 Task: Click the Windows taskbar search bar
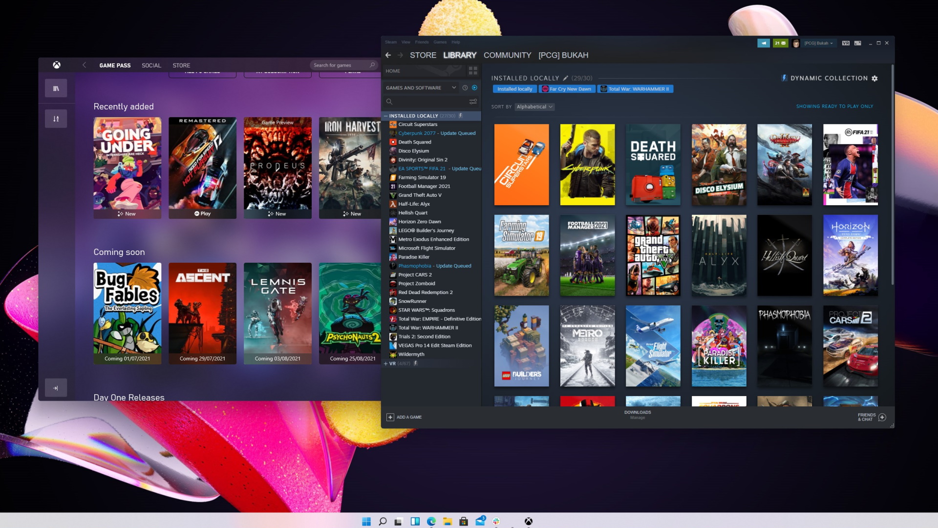click(383, 521)
